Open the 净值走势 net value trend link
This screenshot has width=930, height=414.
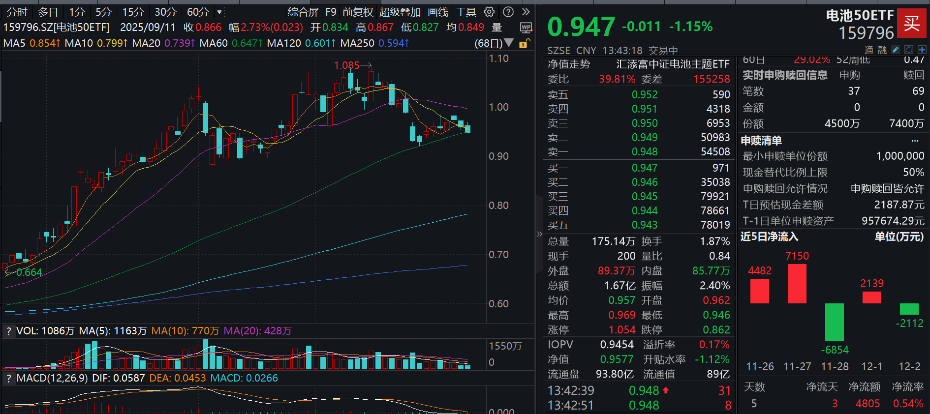[568, 64]
